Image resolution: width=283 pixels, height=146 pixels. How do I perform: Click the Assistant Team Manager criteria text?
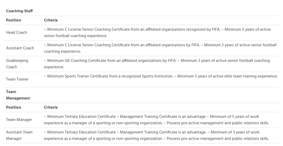pyautogui.click(x=156, y=135)
